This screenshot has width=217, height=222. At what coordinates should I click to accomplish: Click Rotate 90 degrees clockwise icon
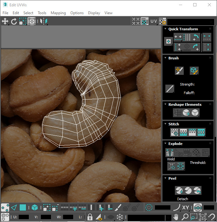(196, 47)
